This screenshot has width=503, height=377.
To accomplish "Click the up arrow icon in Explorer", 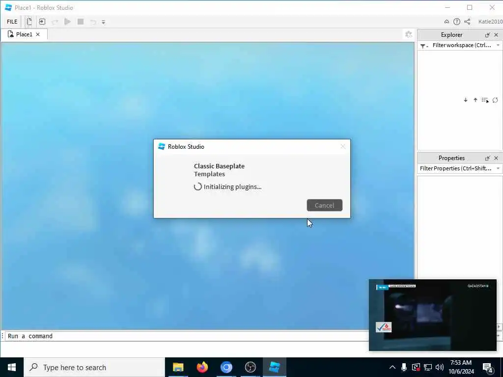I will pos(475,100).
